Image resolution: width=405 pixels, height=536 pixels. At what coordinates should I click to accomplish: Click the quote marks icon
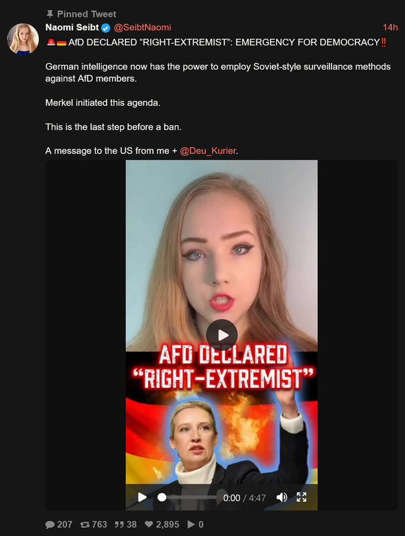point(119,525)
